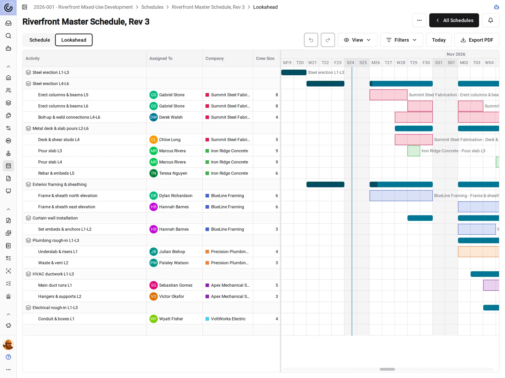Viewport: 505px width, 378px height.
Task: Collapse the Curtain wall installation group
Action: click(x=28, y=218)
